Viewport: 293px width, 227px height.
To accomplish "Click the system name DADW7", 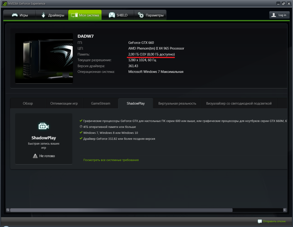I will (86, 36).
